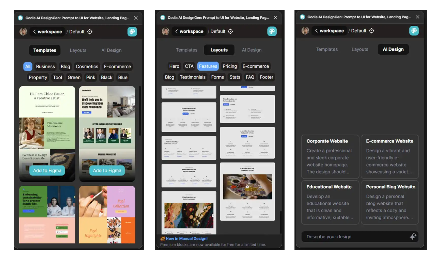Viewport: 437px width, 260px height.
Task: Select the Features filter chip in Layouts
Action: point(208,66)
